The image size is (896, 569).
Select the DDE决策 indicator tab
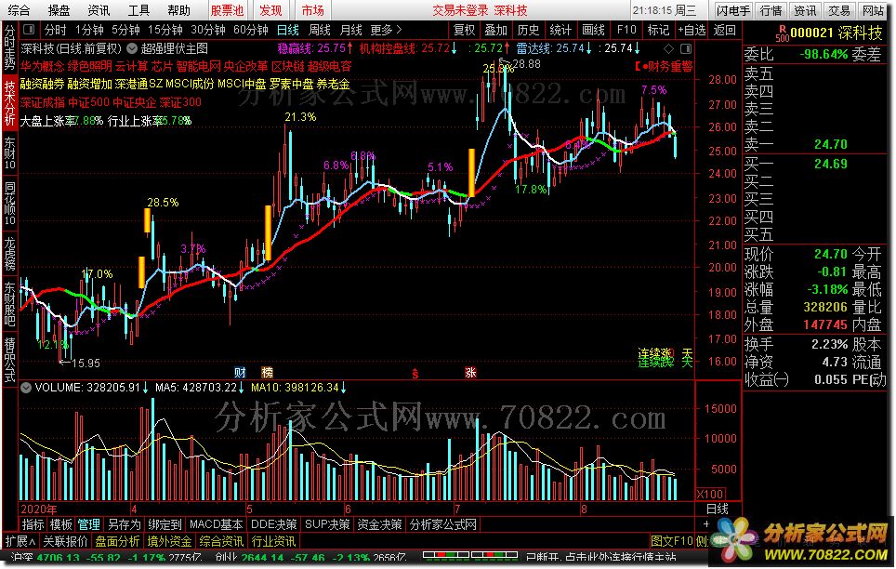pyautogui.click(x=274, y=523)
